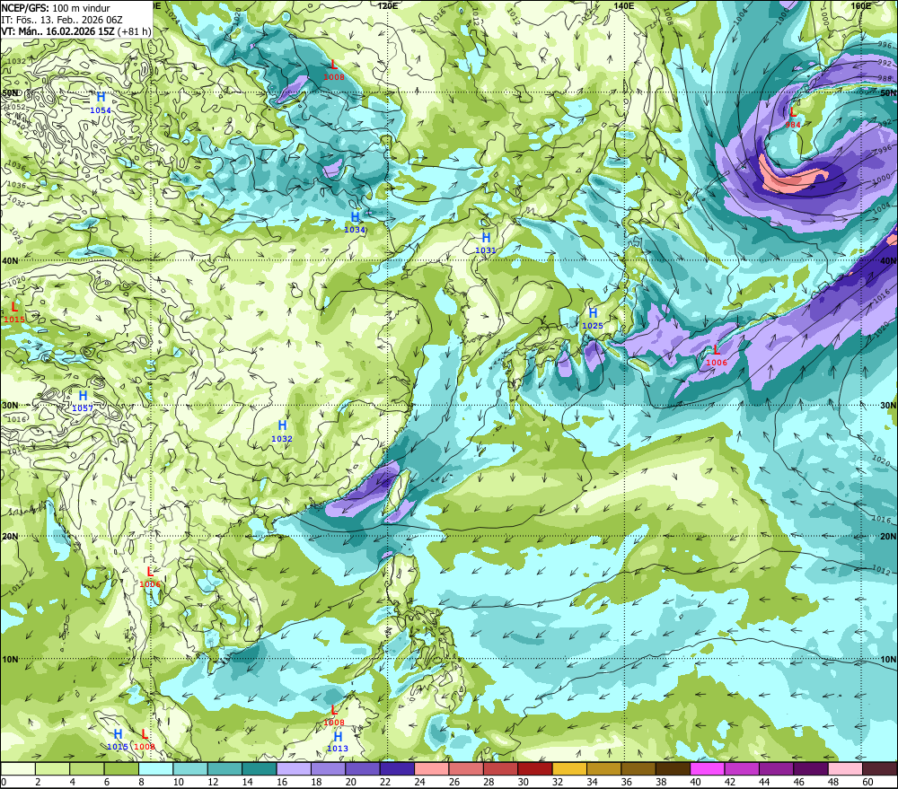898x789 pixels.
Task: Click the lavender 16–18 legend swatch
Action: tap(294, 769)
